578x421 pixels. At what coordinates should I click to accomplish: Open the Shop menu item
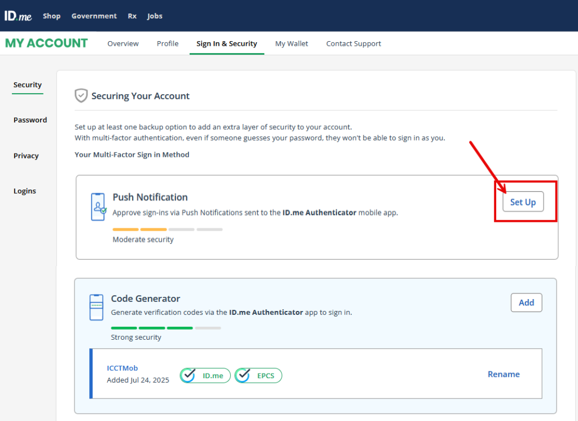[x=51, y=16]
